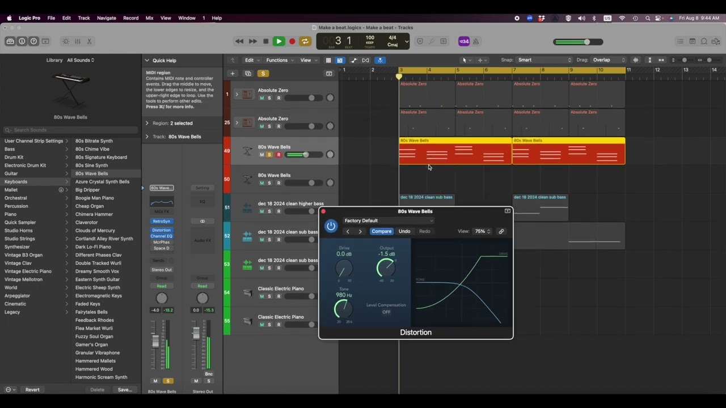Expand Region: 2 selected inspector
The image size is (726, 408).
[147, 123]
